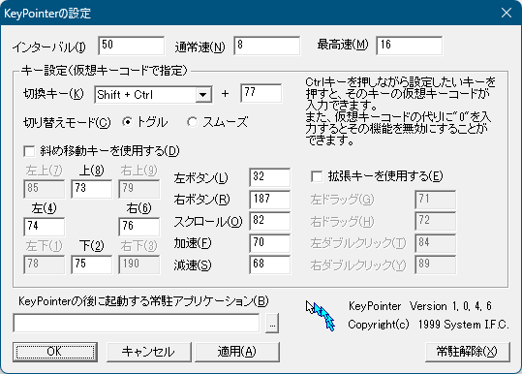Close the KeyPointer settings dialog
Screen dimensions: 522x374
point(507,13)
